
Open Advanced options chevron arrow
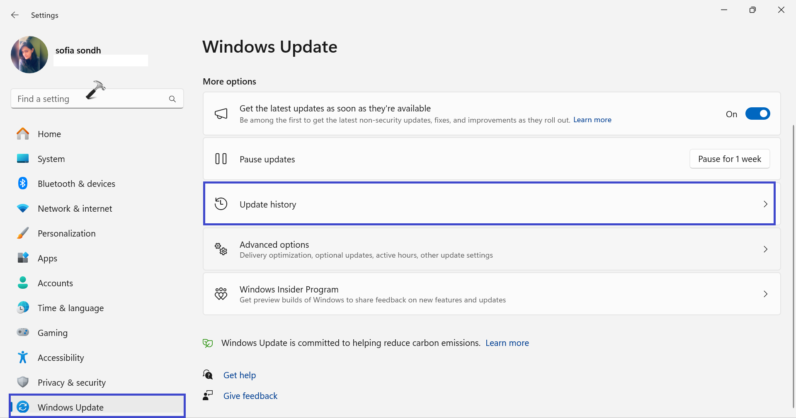tap(765, 249)
